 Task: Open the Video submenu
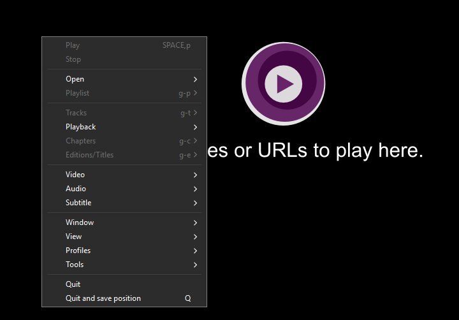click(x=124, y=175)
